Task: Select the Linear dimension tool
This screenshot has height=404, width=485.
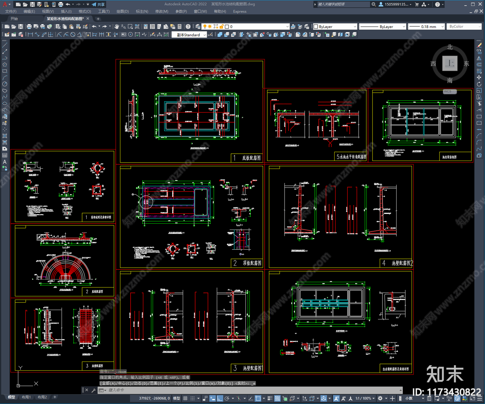Action: pos(30,35)
